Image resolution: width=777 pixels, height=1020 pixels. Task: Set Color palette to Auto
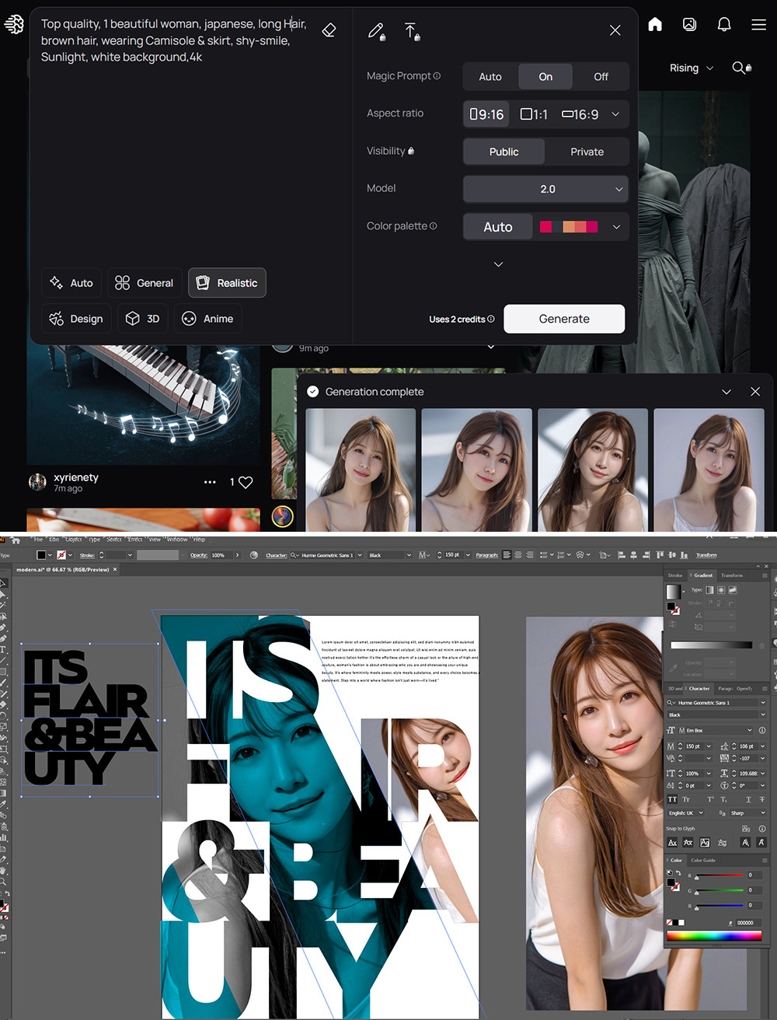[498, 227]
